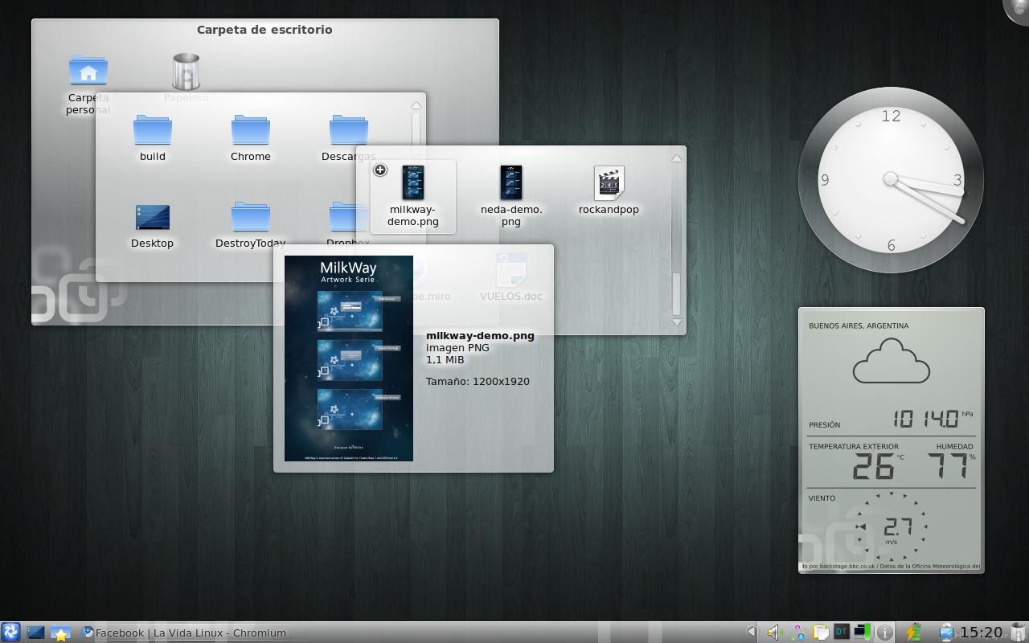Open the Carpeta personal home folder
Image resolution: width=1029 pixels, height=643 pixels.
[88, 71]
